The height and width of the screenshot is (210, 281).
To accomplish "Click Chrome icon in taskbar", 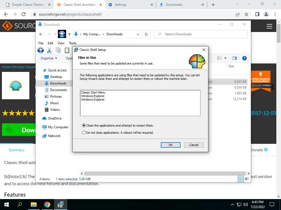I will click(47, 205).
